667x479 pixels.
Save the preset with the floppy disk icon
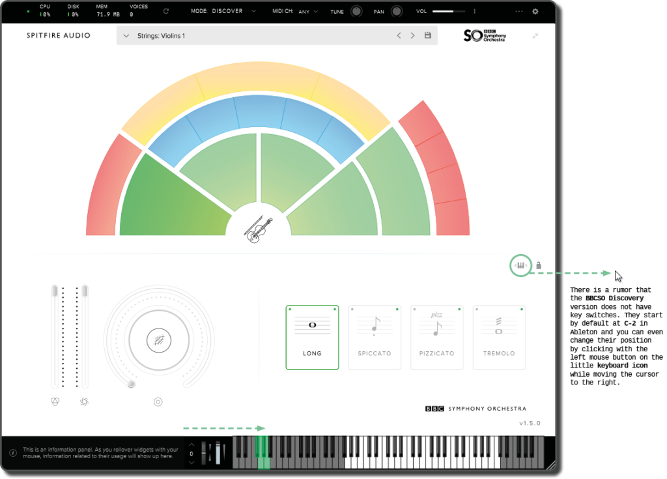[427, 35]
